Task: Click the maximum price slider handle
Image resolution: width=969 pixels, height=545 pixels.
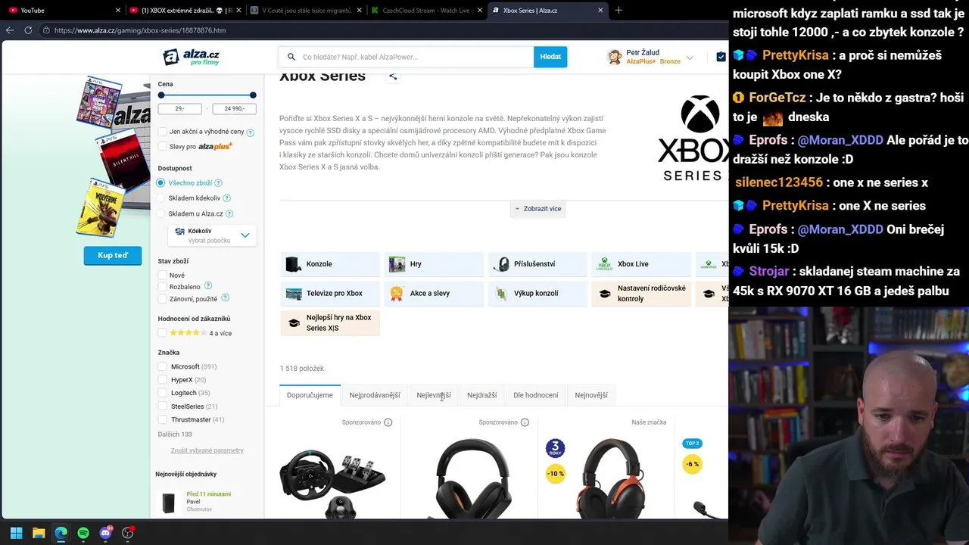Action: coord(253,95)
